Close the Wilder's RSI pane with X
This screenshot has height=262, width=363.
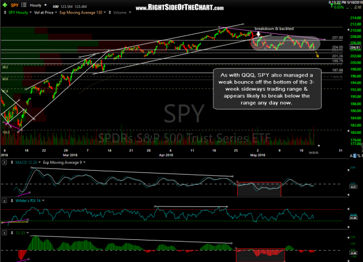[5, 201]
